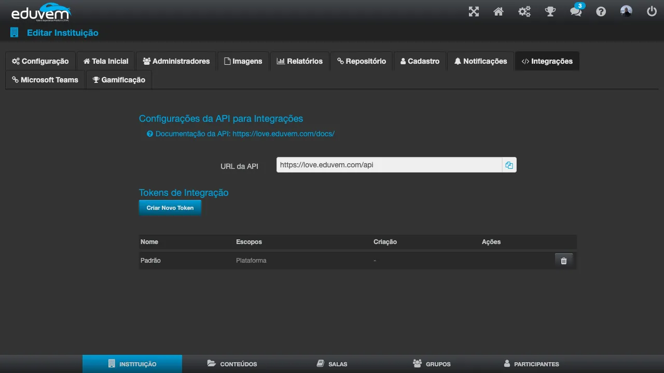The height and width of the screenshot is (373, 664).
Task: Open the Configuração tab
Action: [x=40, y=61]
